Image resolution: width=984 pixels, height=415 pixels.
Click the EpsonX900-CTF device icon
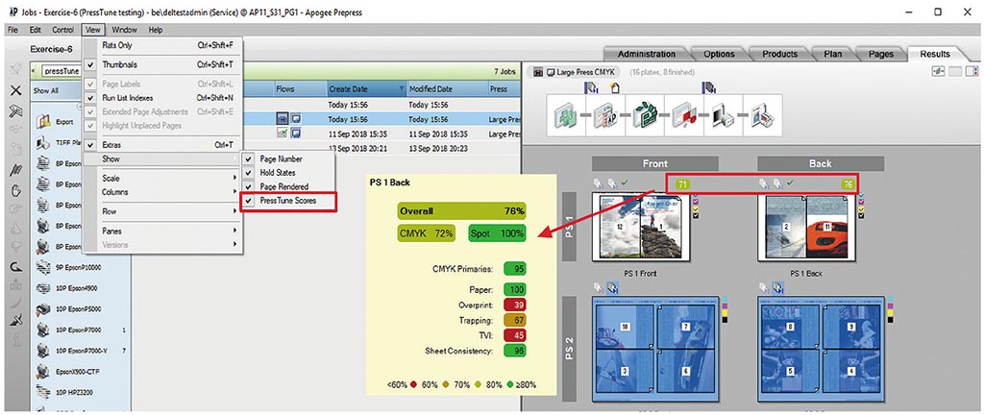click(x=44, y=368)
